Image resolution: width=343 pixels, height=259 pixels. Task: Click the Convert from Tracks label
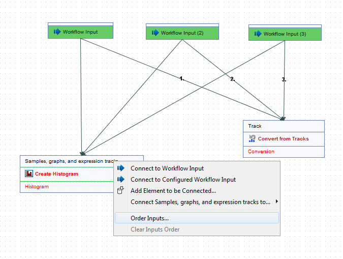pyautogui.click(x=283, y=139)
